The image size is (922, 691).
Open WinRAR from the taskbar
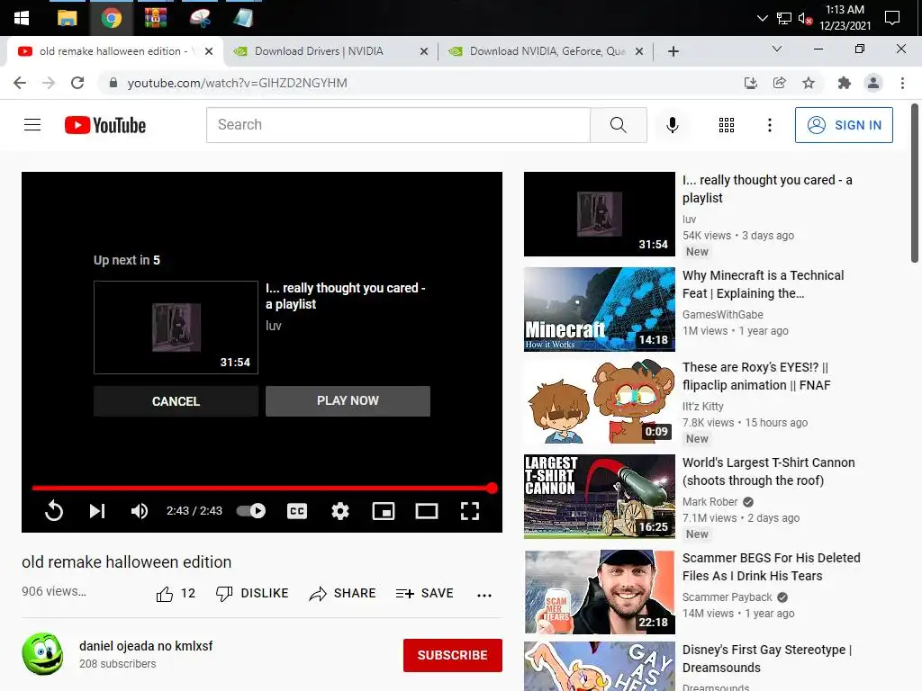[155, 18]
